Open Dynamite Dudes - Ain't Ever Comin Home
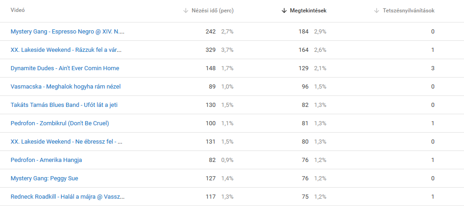The height and width of the screenshot is (206, 464). click(65, 68)
